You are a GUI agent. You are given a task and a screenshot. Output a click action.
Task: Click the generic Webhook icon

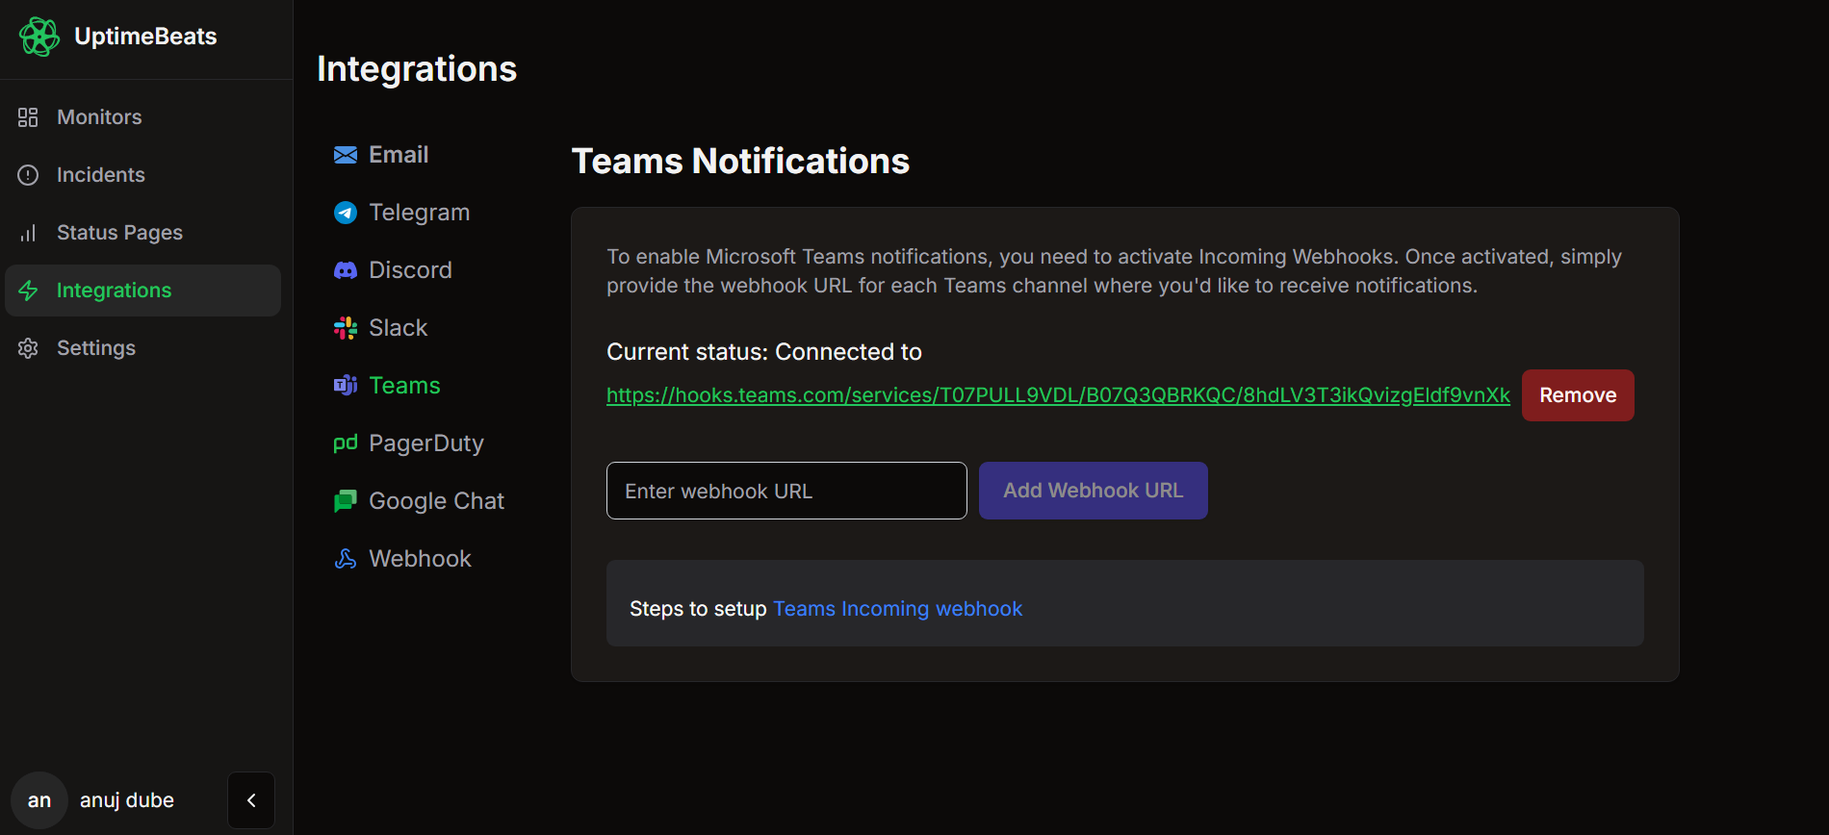click(346, 559)
